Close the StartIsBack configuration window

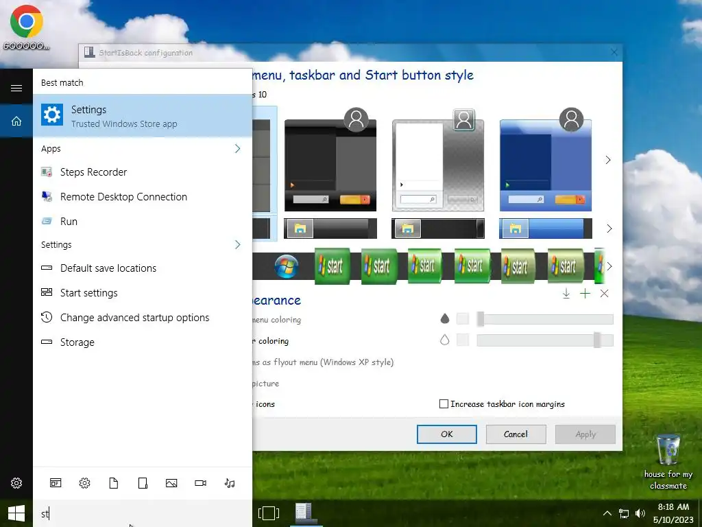(614, 52)
